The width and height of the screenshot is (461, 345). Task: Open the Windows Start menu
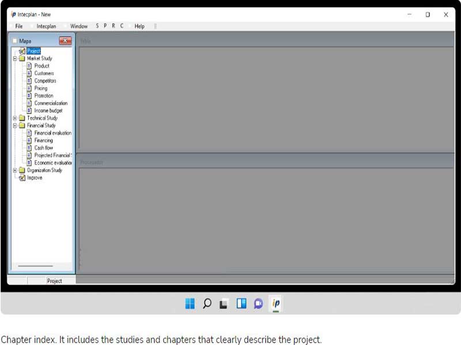coord(190,304)
